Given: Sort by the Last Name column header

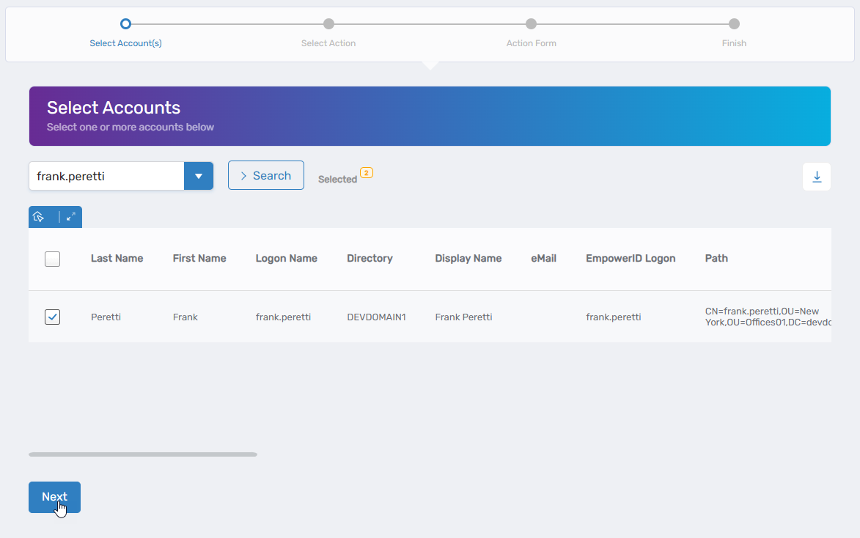Looking at the screenshot, I should (x=117, y=258).
